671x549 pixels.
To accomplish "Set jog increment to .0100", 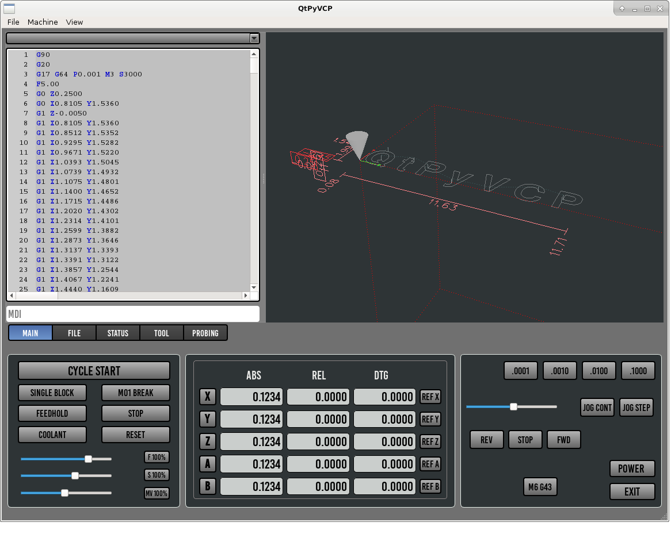I will click(598, 371).
